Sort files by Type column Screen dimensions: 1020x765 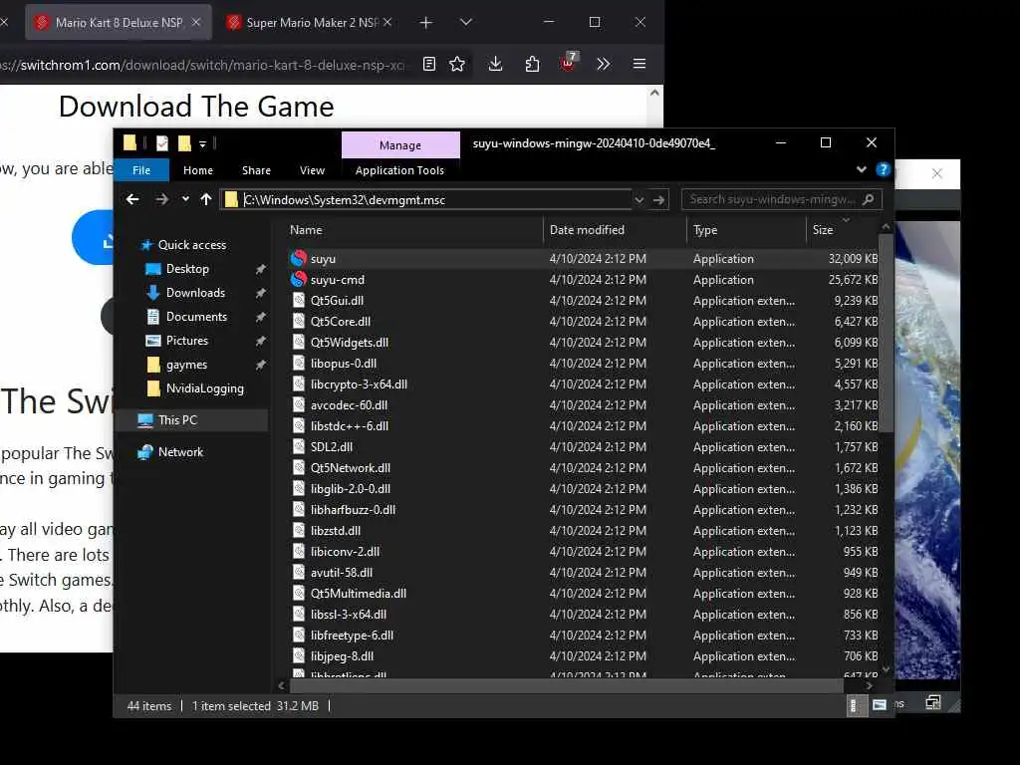point(746,230)
